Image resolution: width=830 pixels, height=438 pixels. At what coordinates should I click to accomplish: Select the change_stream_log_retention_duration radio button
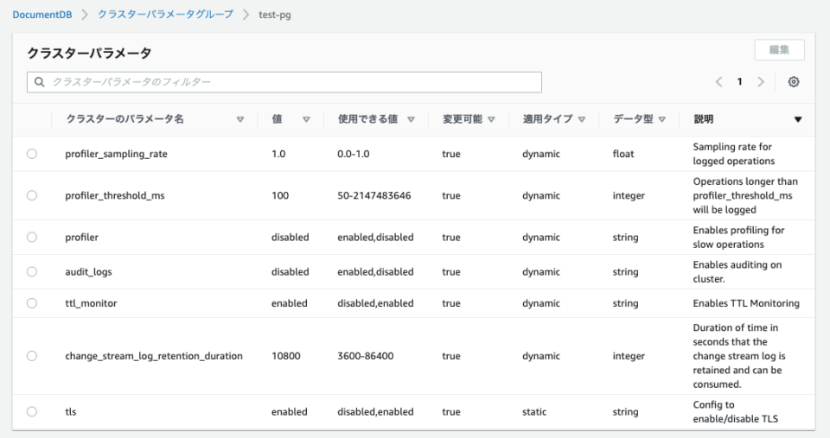[x=32, y=355]
